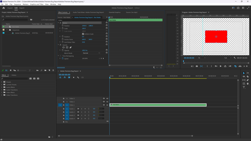Open Timeline Display Settings wrench

click(x=78, y=78)
